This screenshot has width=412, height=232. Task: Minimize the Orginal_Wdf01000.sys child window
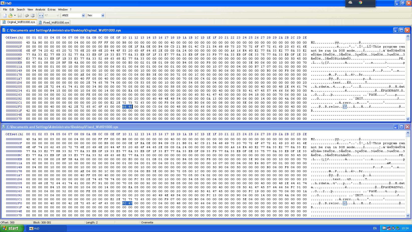(x=395, y=30)
